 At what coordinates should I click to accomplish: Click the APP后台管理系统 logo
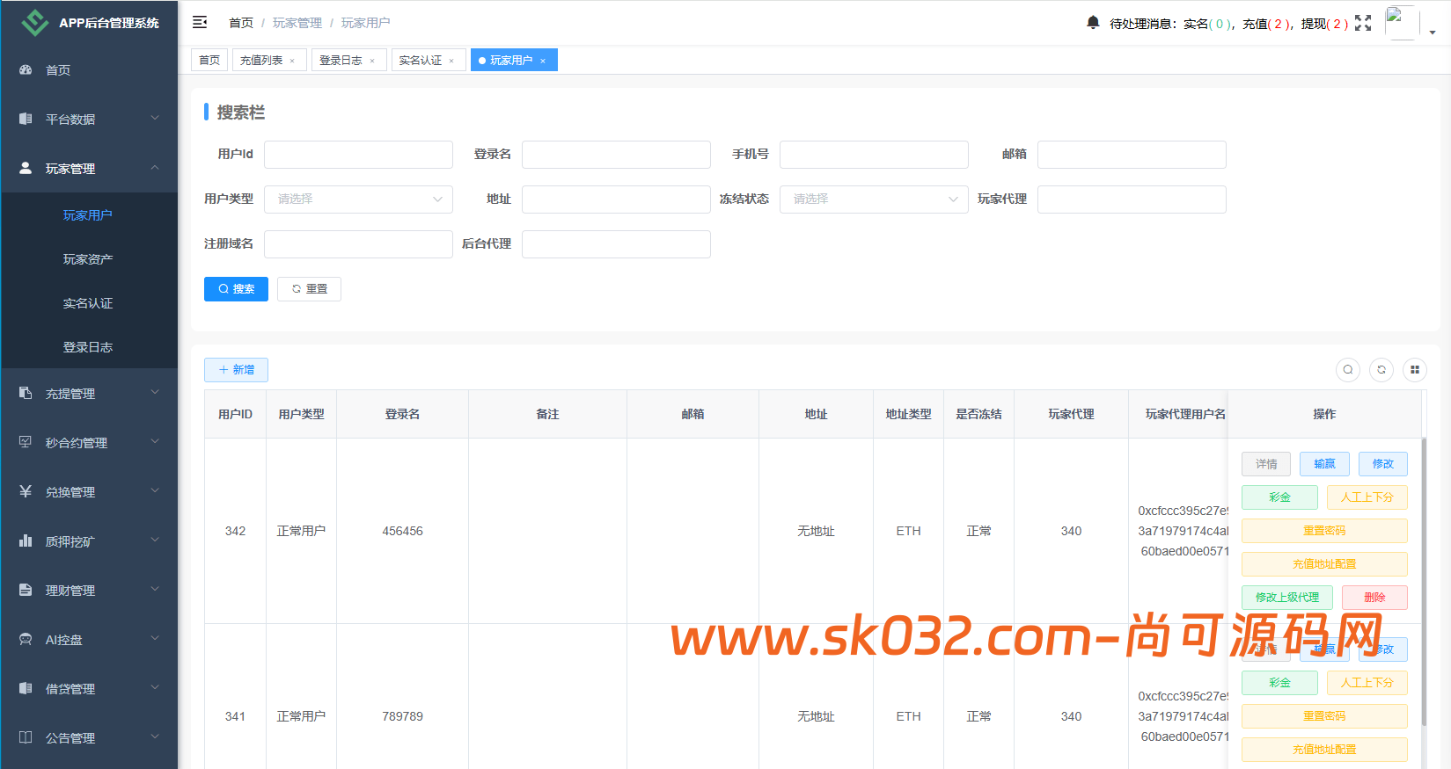[89, 23]
